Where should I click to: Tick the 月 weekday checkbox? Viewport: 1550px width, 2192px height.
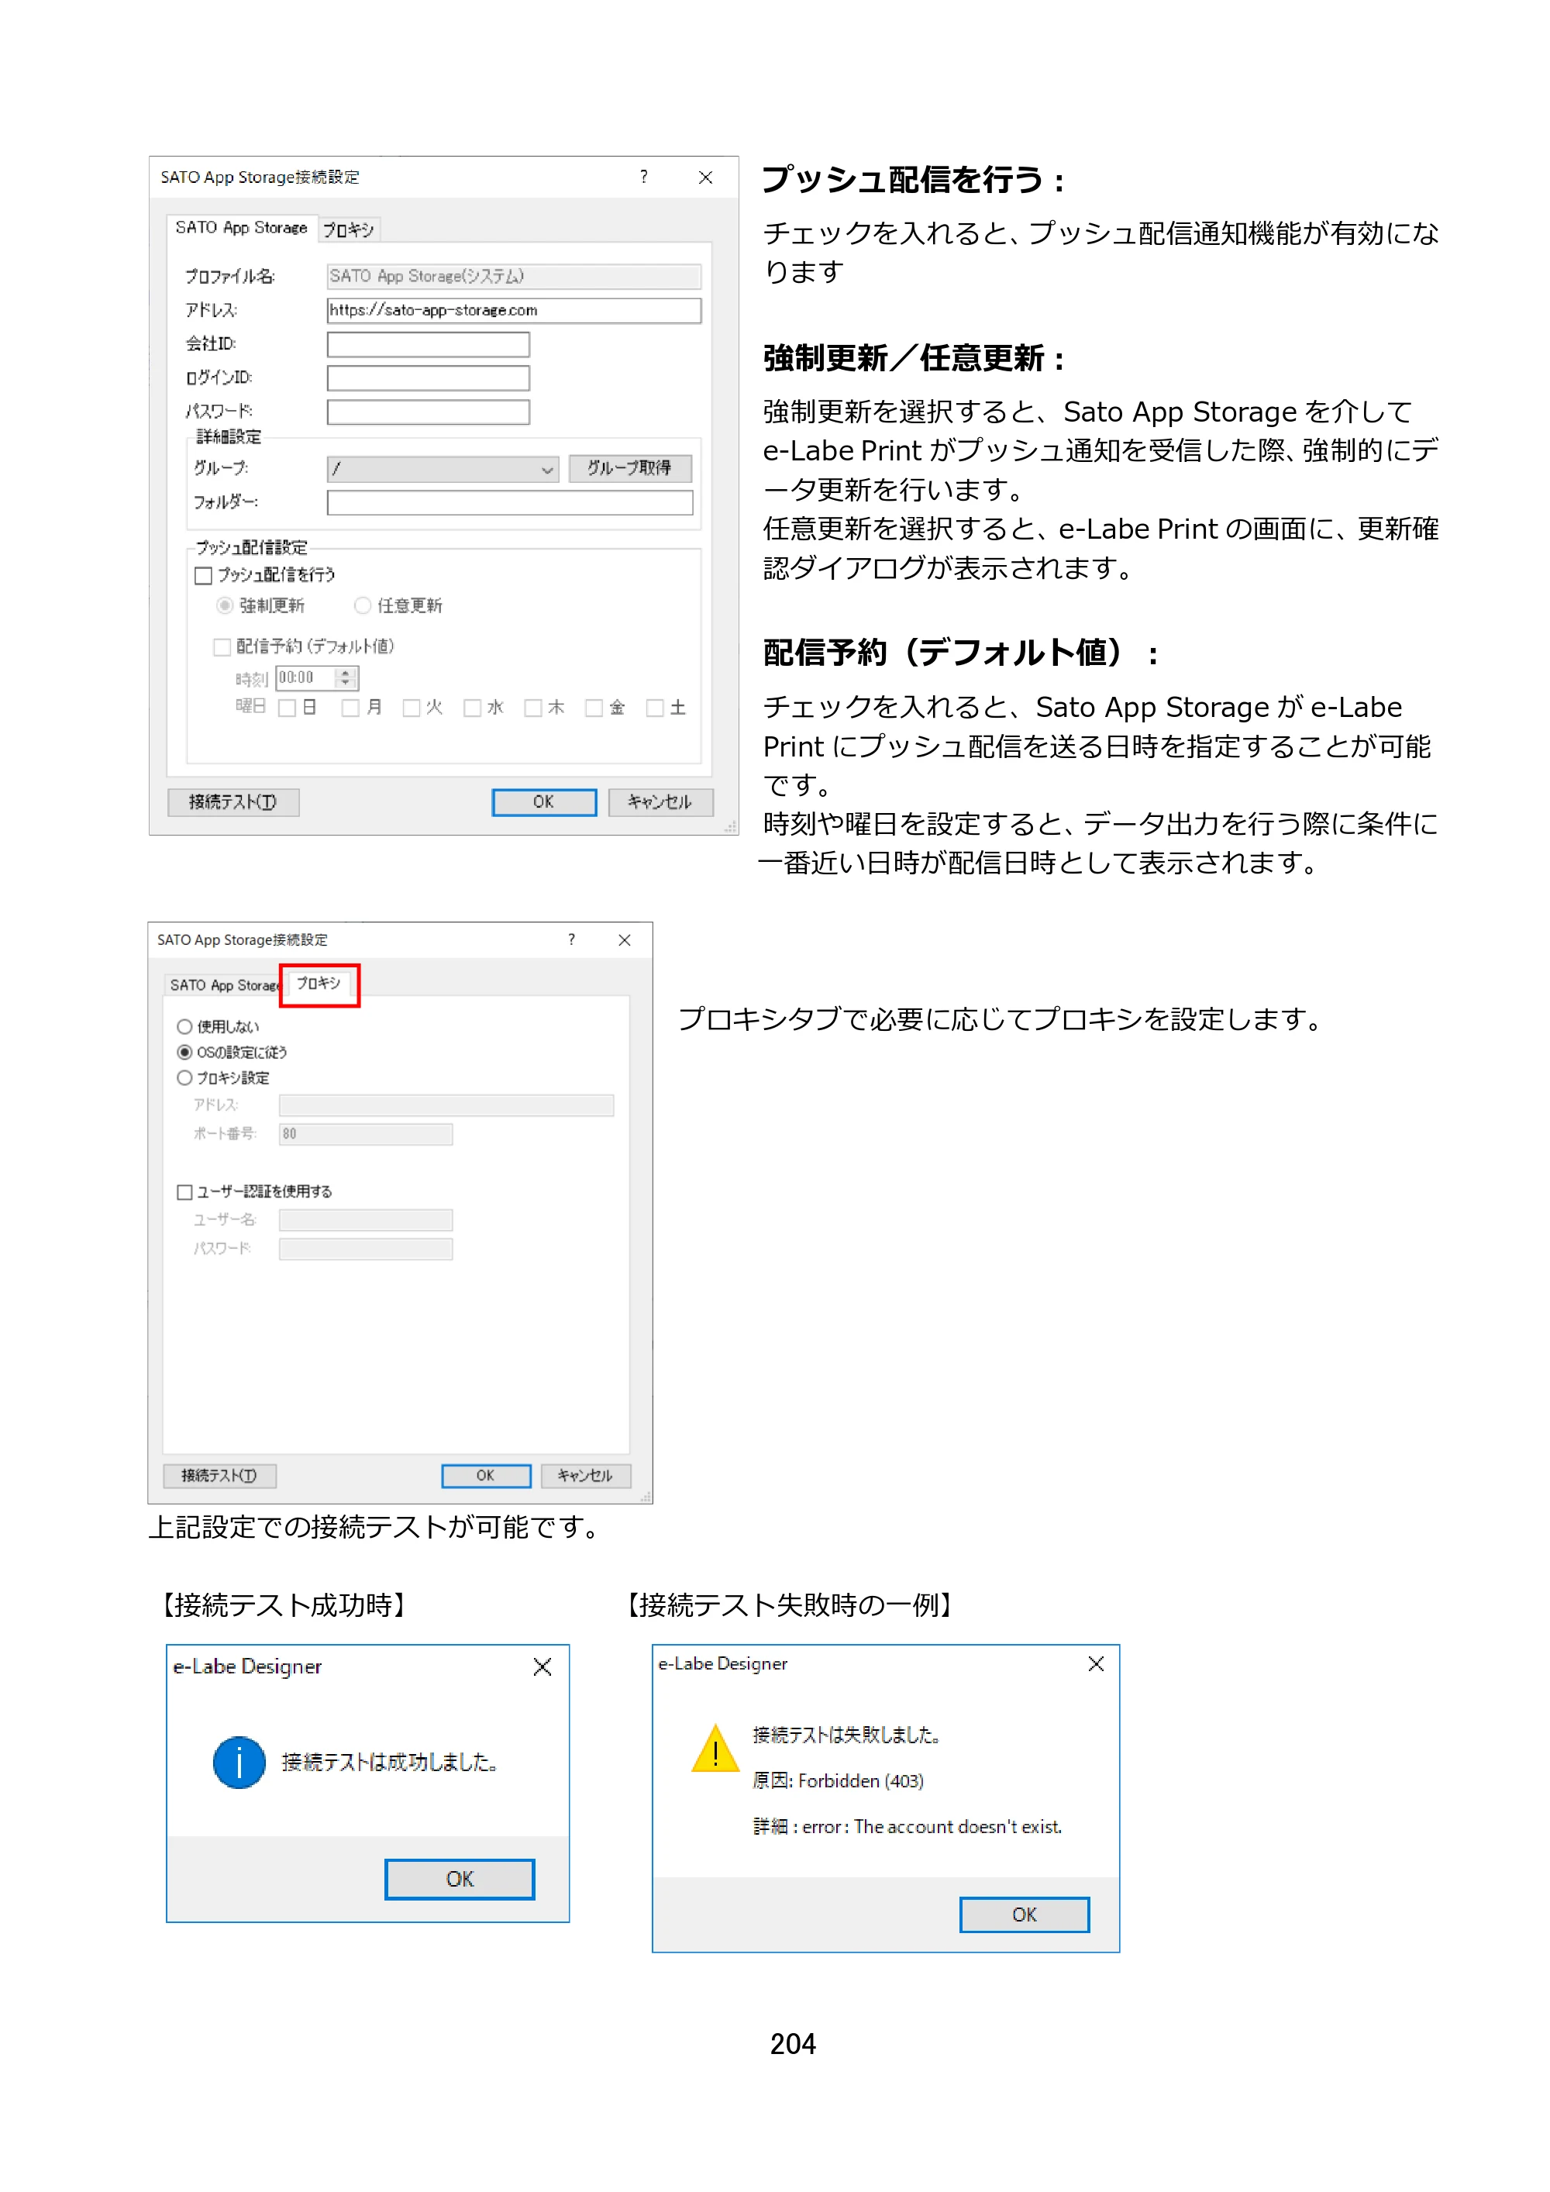click(350, 708)
